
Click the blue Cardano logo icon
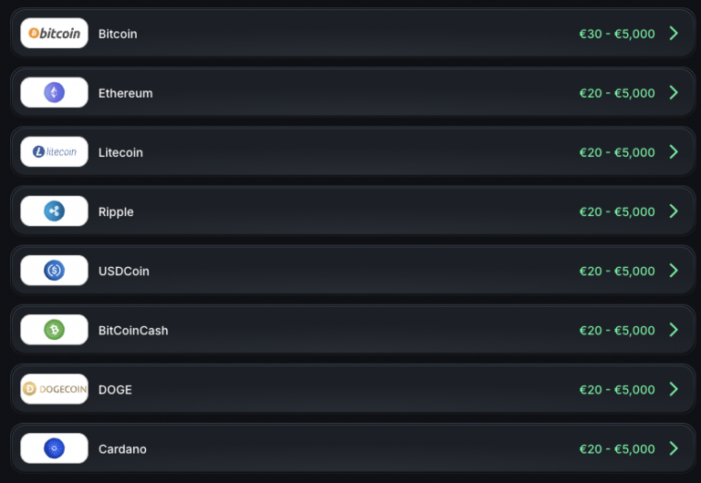point(54,448)
